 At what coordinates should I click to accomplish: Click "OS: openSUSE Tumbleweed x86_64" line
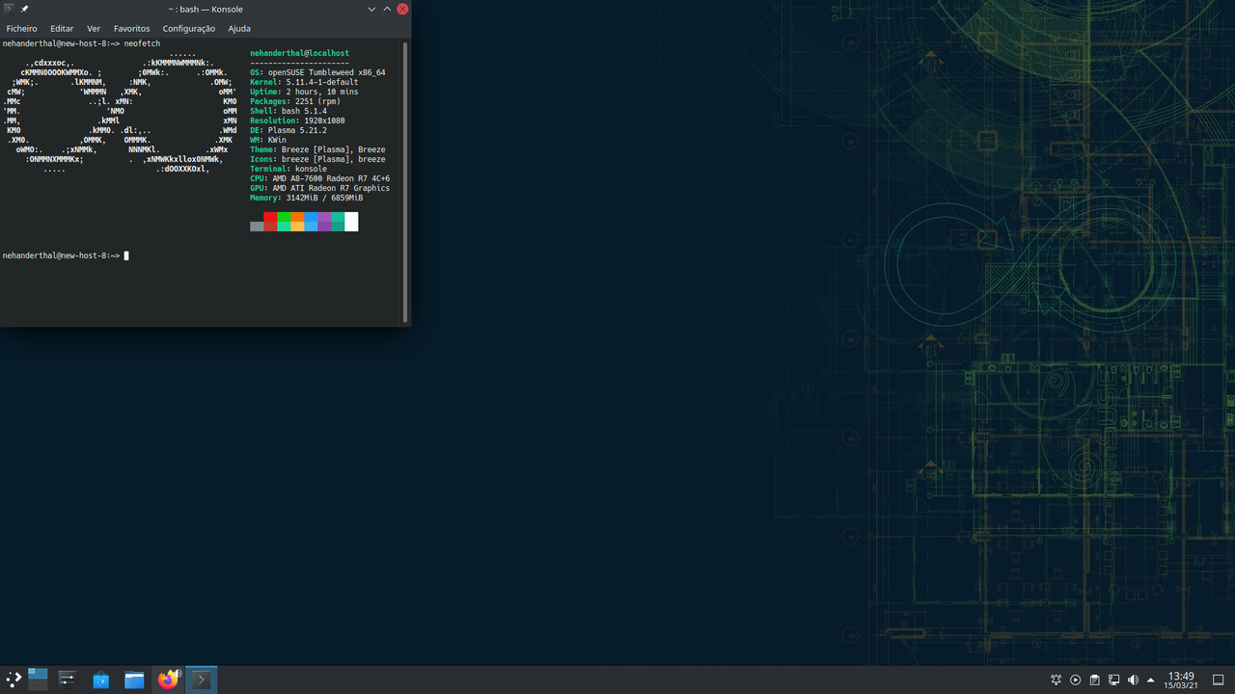click(x=317, y=72)
